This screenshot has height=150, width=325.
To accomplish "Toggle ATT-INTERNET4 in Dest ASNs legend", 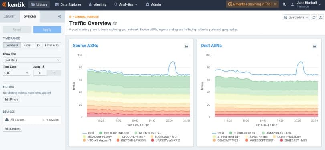I will click(226, 137).
